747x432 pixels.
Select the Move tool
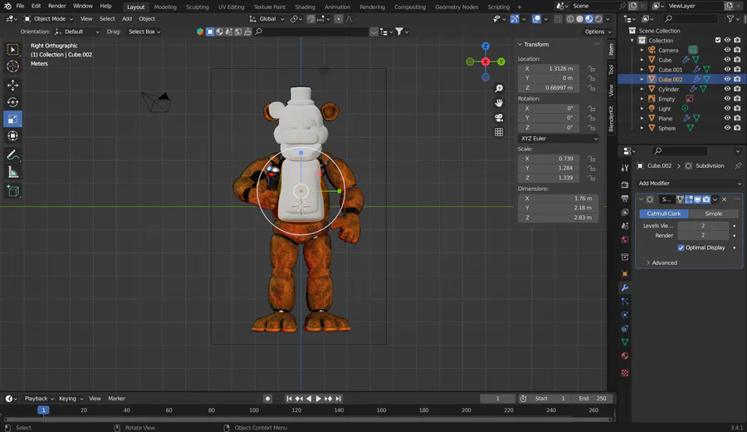click(12, 85)
